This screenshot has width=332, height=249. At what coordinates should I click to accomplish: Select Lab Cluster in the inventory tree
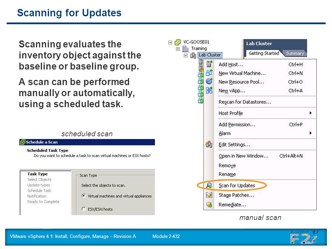(x=210, y=55)
